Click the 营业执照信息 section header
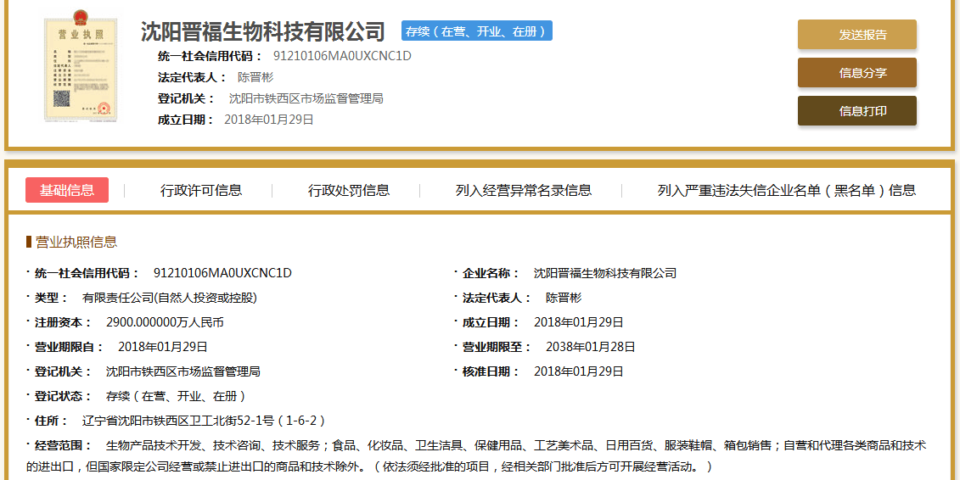 (x=76, y=242)
